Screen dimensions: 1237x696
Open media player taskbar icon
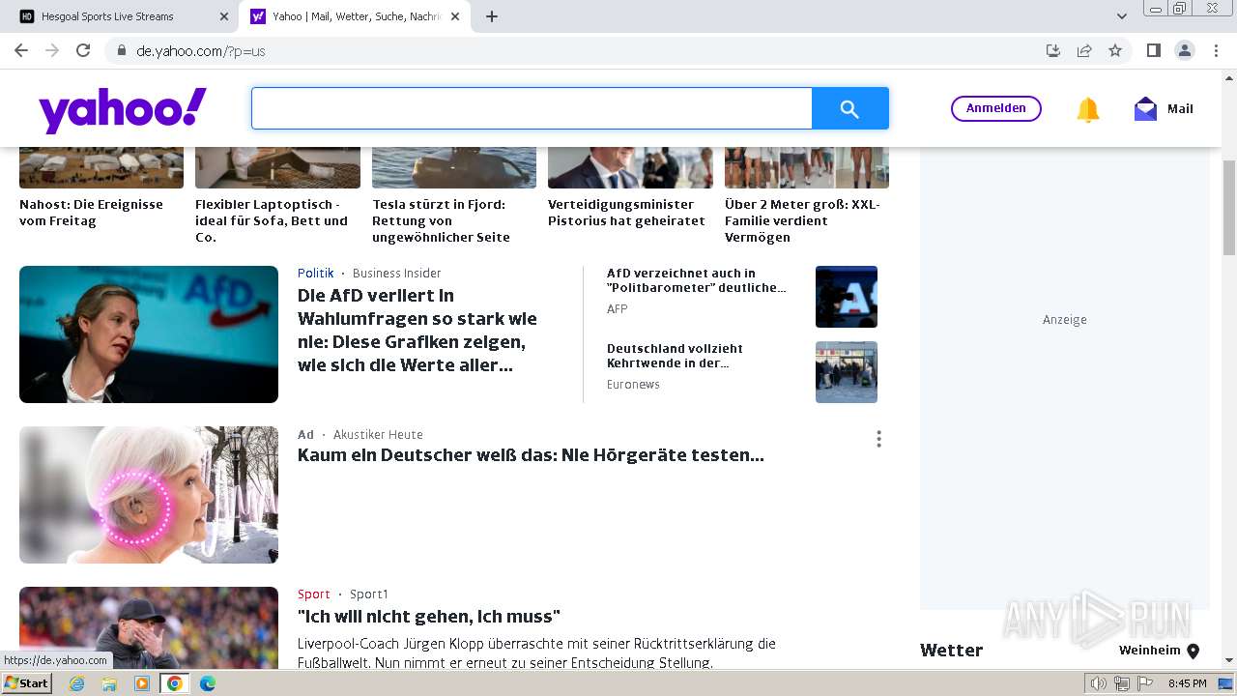(142, 683)
